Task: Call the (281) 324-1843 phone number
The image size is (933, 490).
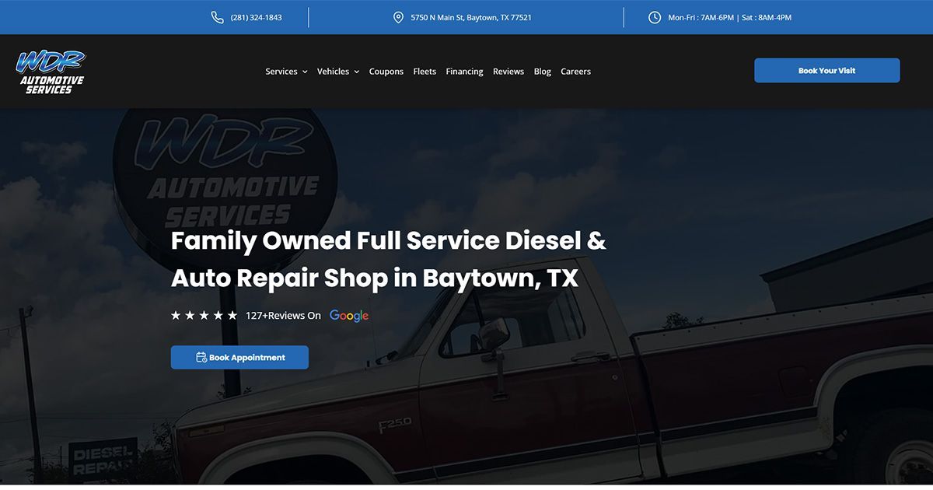Action: tap(255, 16)
